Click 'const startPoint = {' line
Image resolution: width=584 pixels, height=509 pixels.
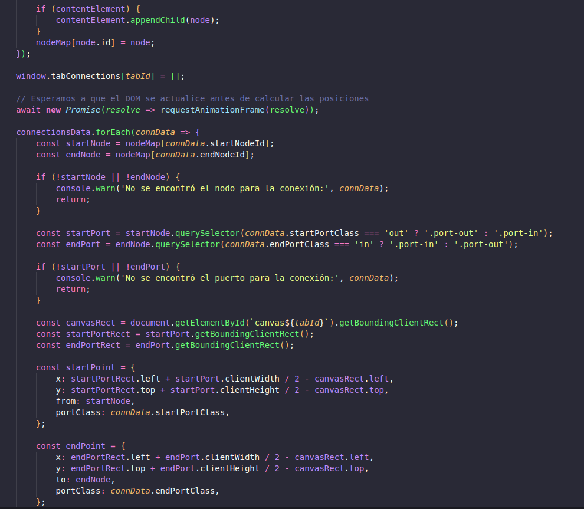86,367
